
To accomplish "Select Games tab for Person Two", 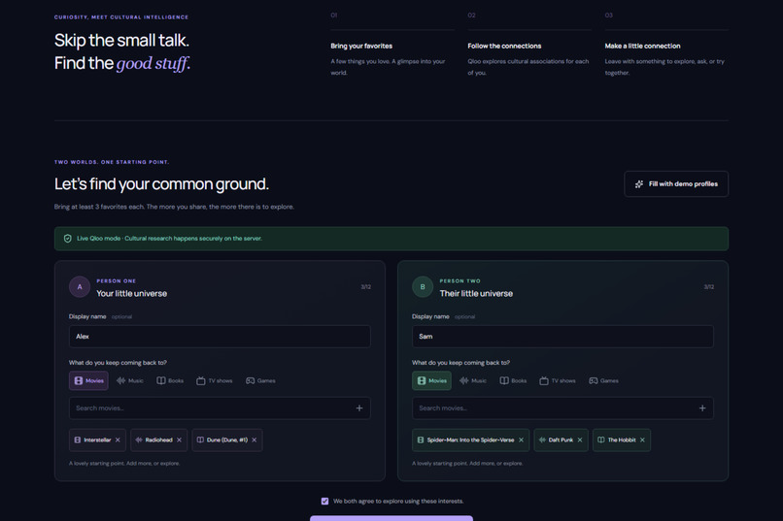I will [x=603, y=381].
